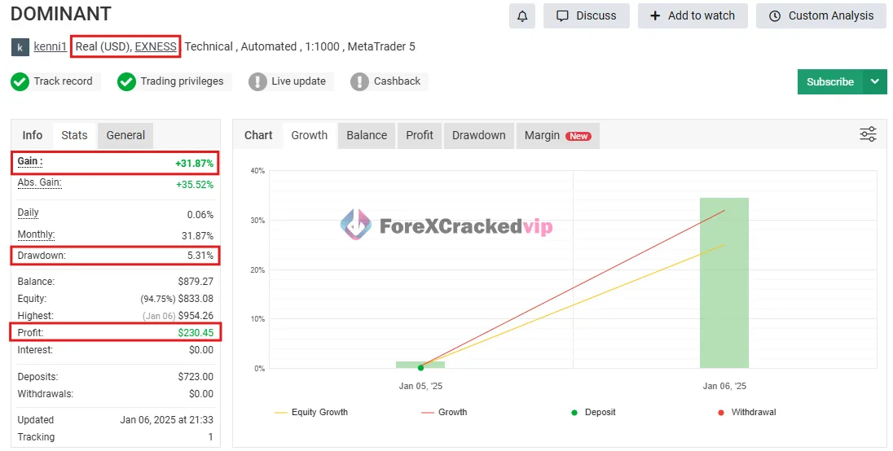Click the tall green Jan 06 bar
The height and width of the screenshot is (451, 893).
(724, 282)
